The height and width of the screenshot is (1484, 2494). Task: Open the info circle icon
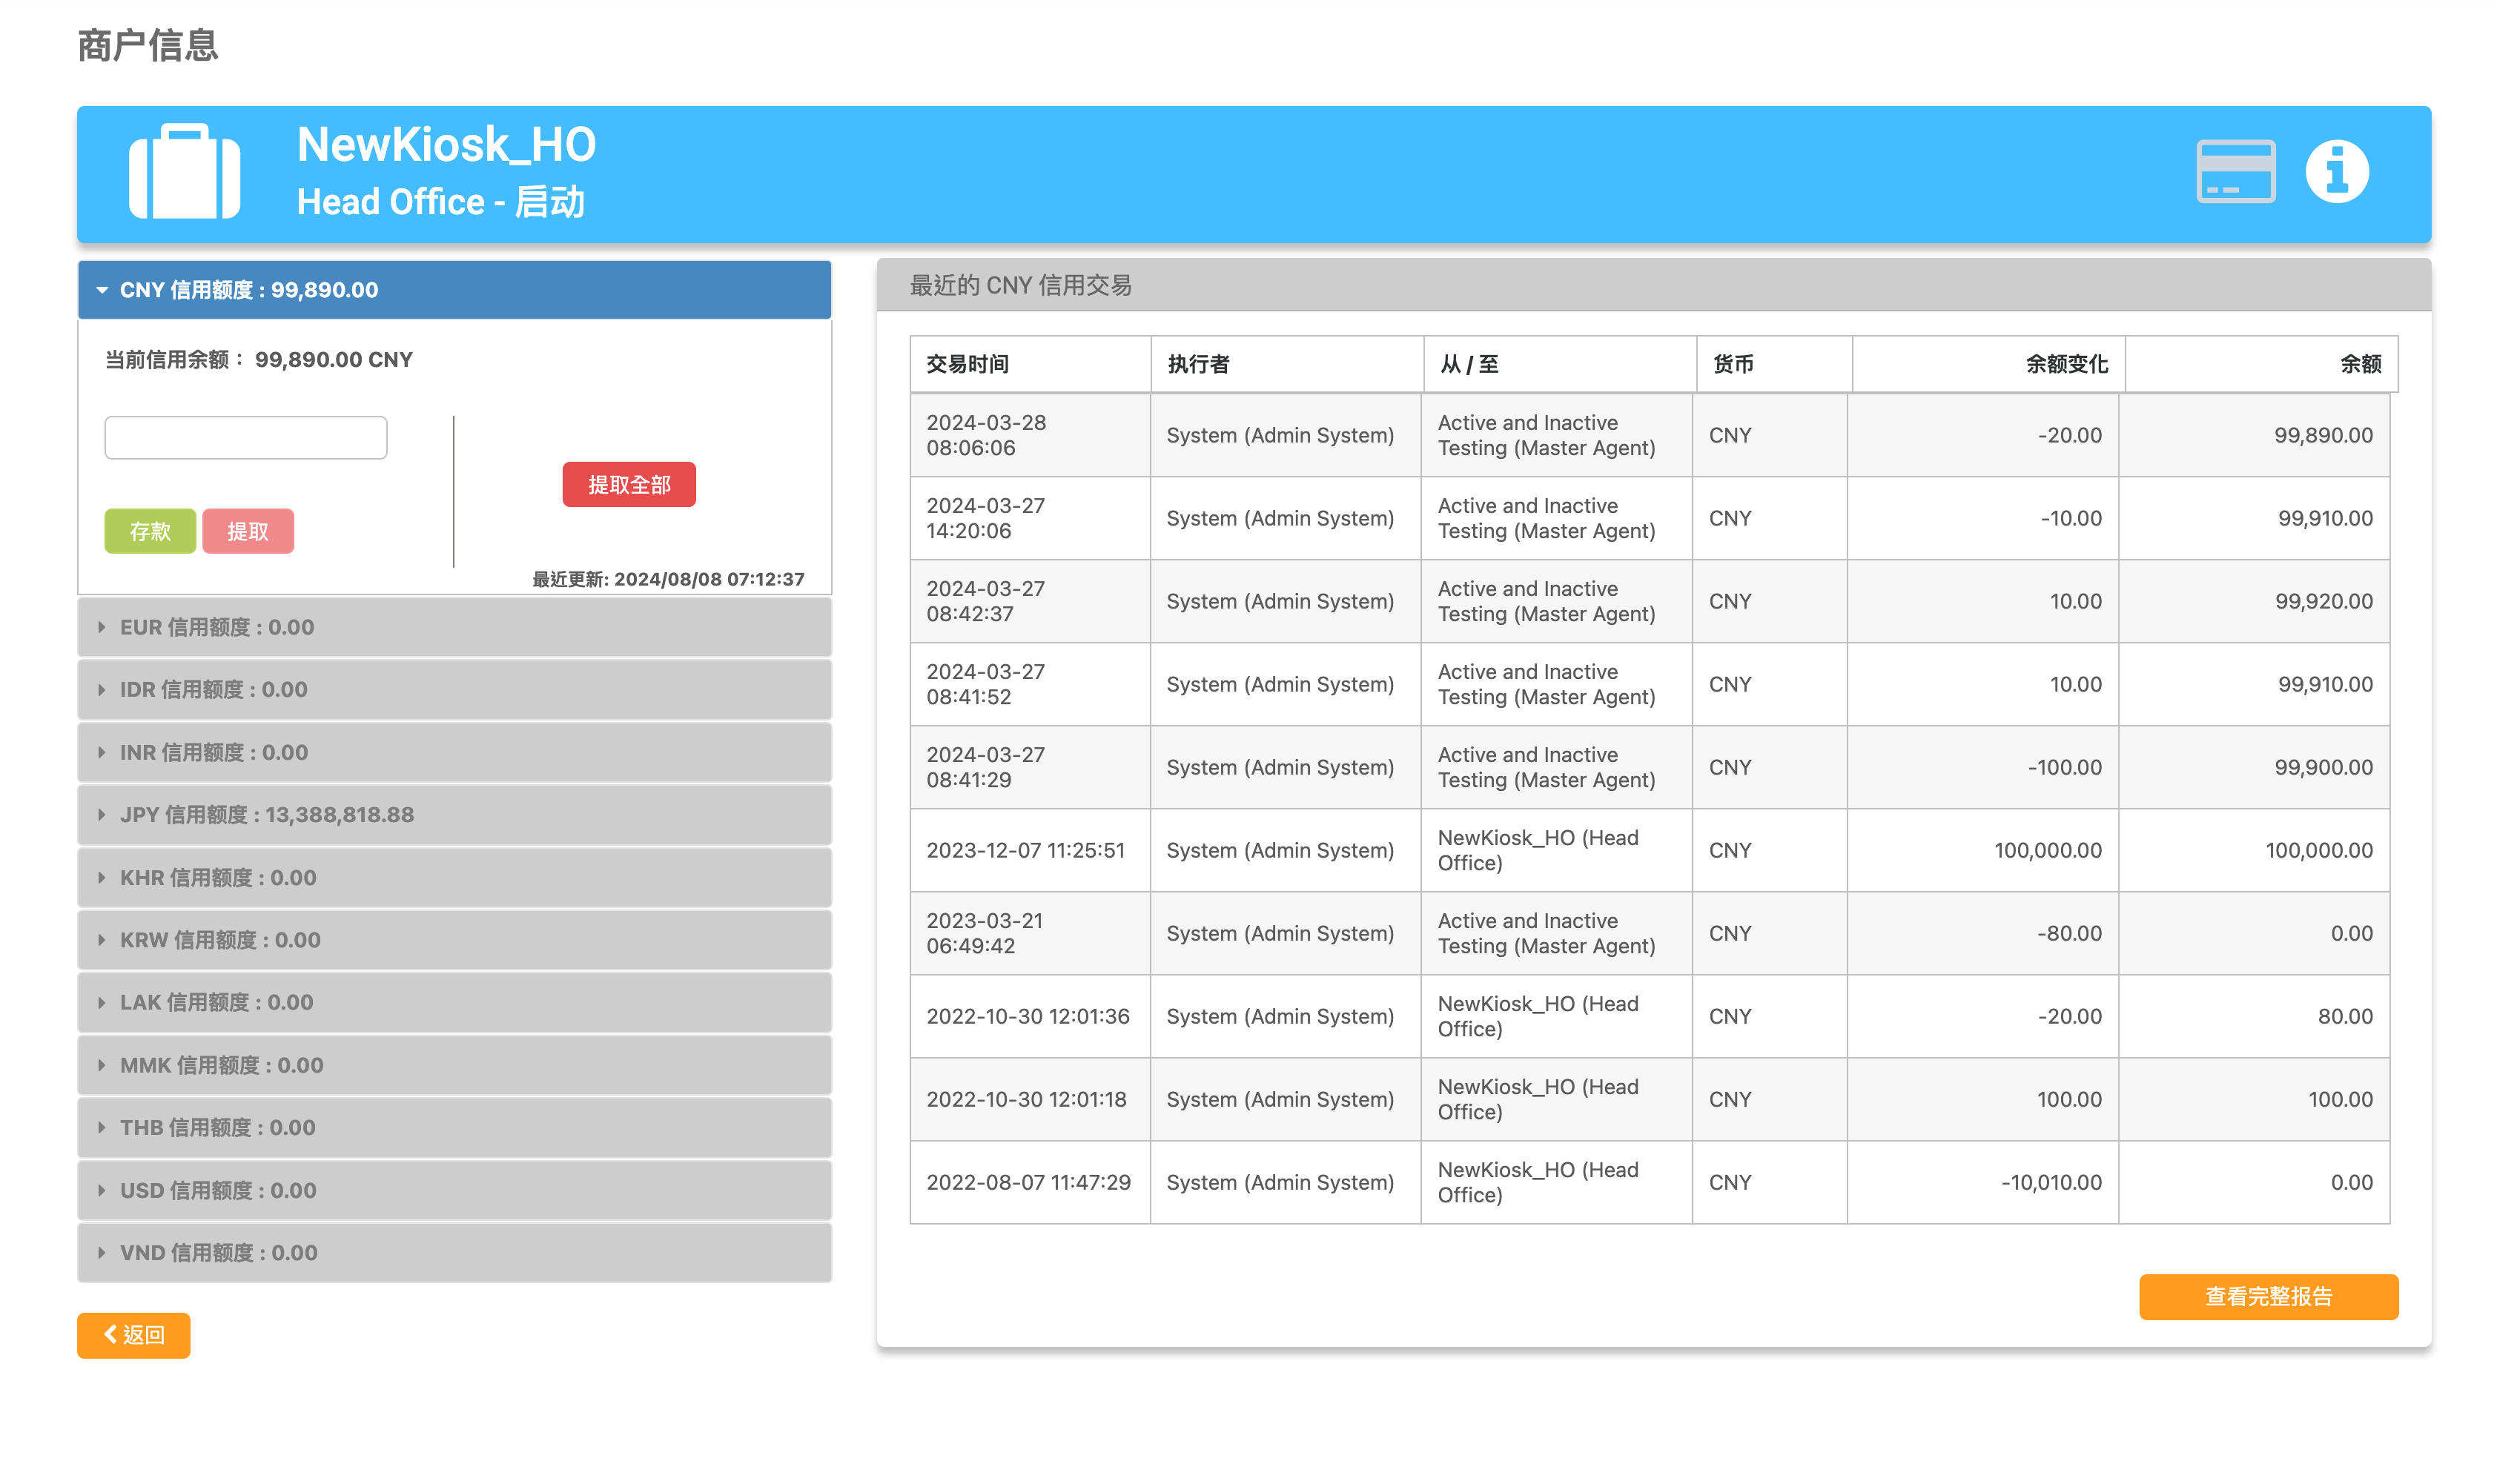[2335, 171]
